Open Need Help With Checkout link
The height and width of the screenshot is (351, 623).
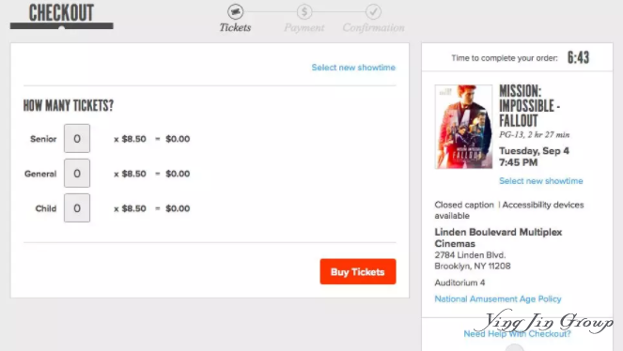(x=518, y=334)
